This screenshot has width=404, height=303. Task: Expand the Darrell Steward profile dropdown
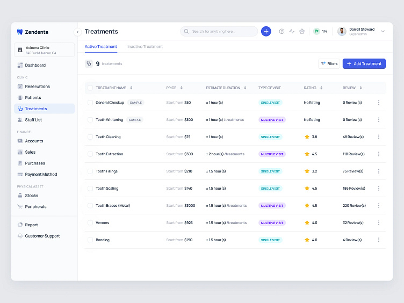[383, 31]
